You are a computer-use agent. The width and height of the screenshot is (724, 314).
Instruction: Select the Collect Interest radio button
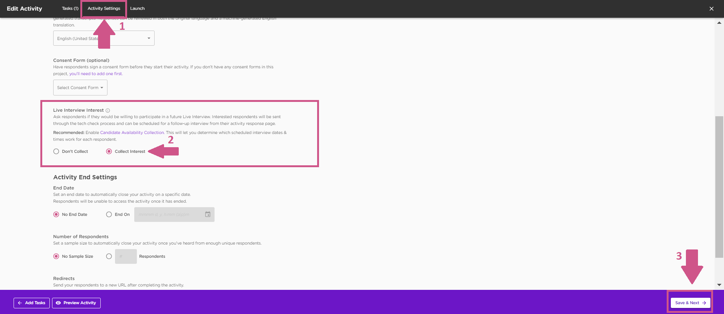[x=109, y=151]
